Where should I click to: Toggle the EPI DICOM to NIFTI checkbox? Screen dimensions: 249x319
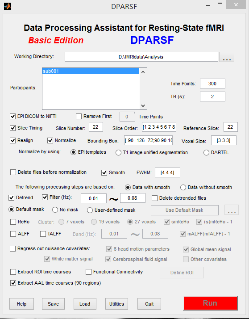point(13,116)
